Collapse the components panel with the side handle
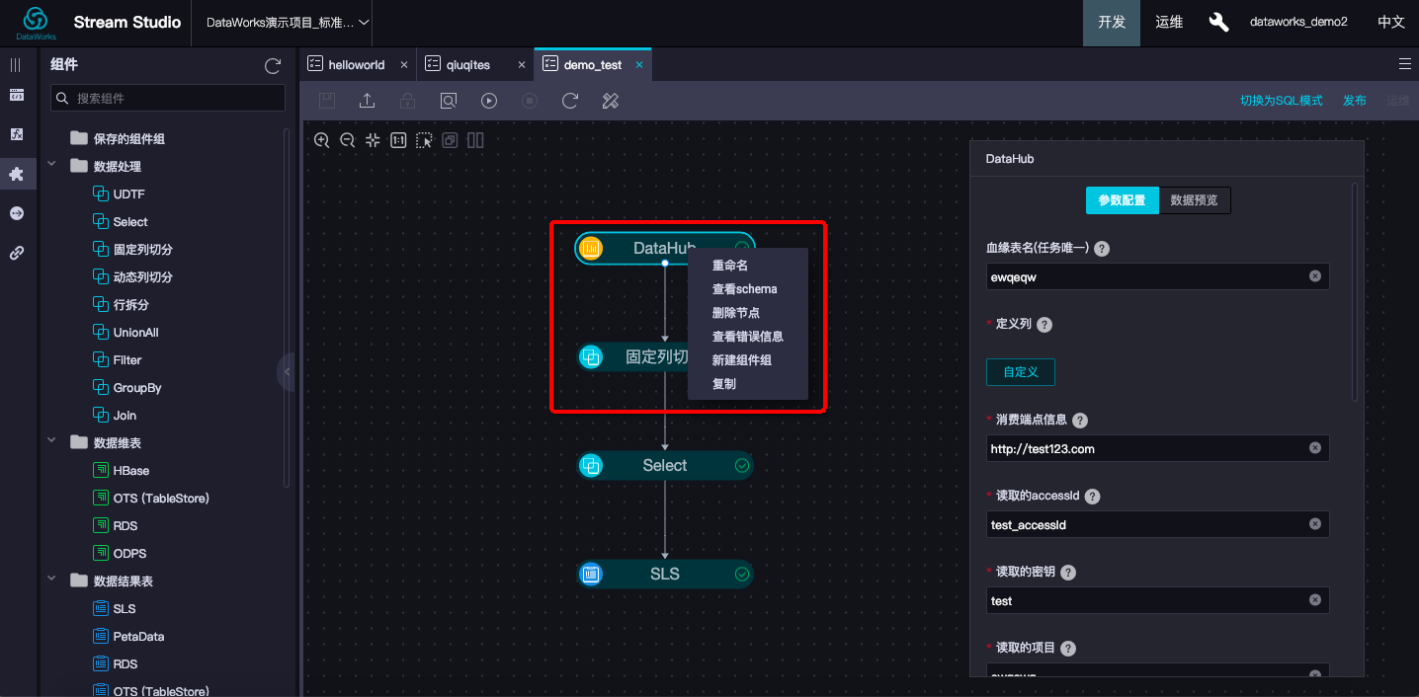 287,372
